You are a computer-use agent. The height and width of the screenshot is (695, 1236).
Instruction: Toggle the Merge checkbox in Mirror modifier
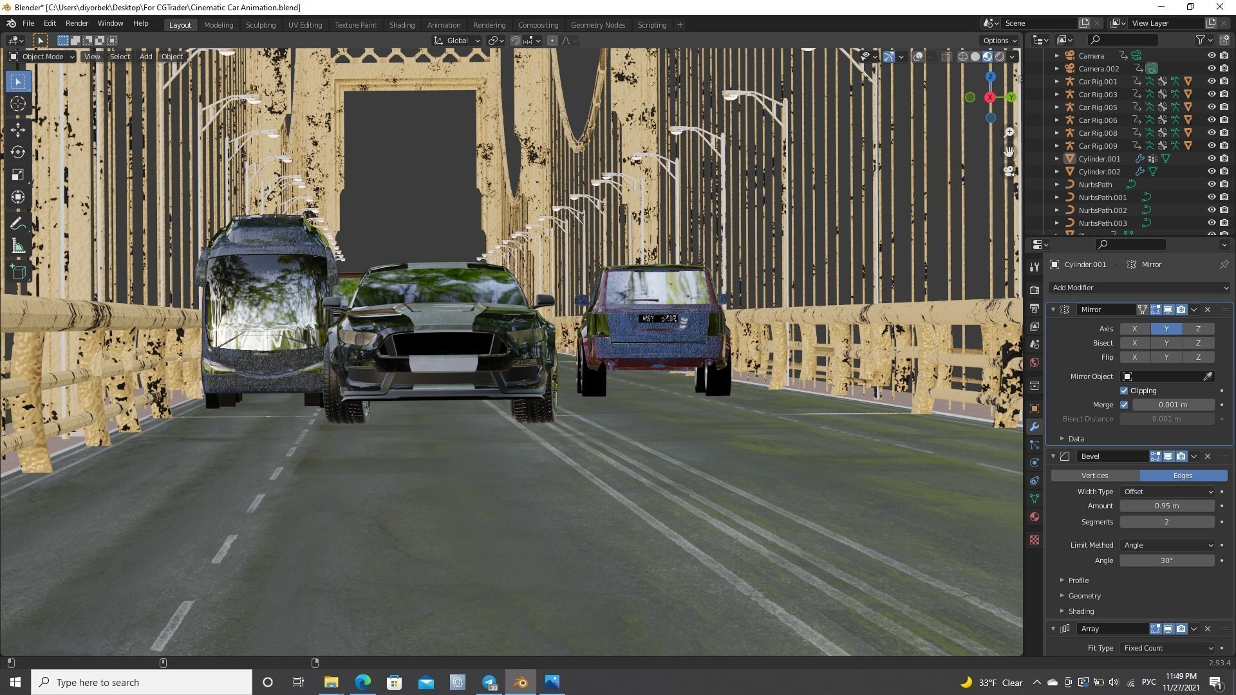tap(1124, 405)
